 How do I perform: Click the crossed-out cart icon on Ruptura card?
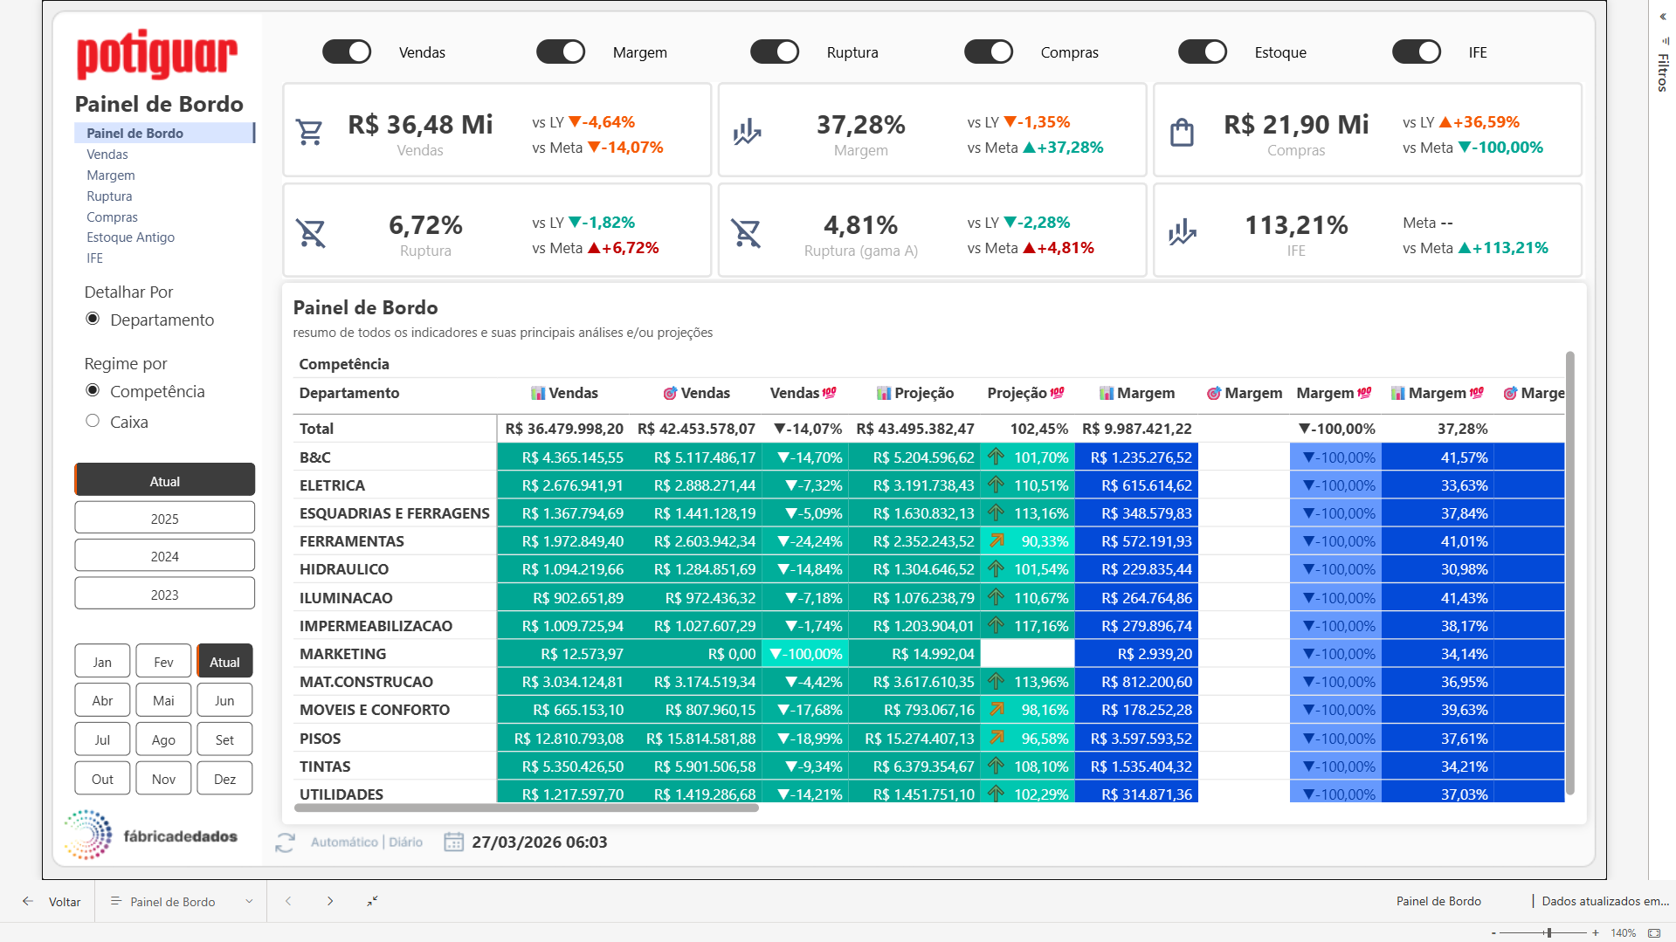pos(311,230)
